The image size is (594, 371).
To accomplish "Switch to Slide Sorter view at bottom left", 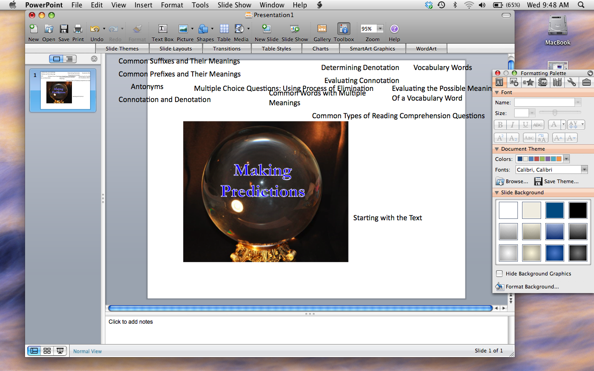I will click(47, 351).
